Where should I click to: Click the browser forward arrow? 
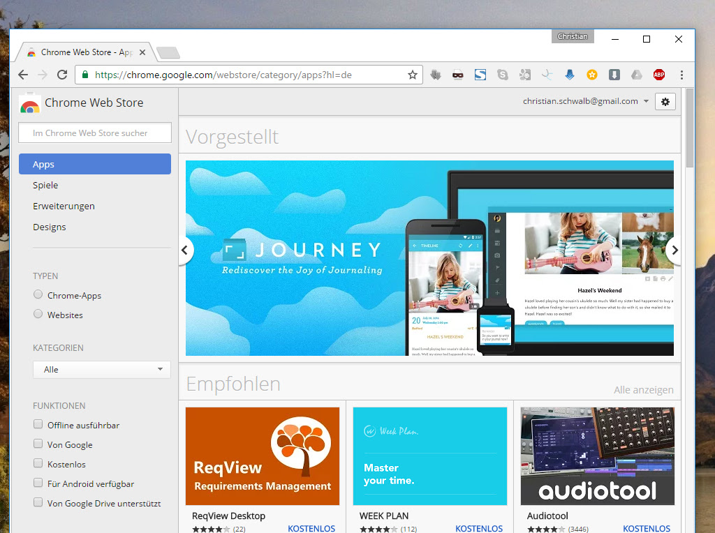pyautogui.click(x=43, y=75)
